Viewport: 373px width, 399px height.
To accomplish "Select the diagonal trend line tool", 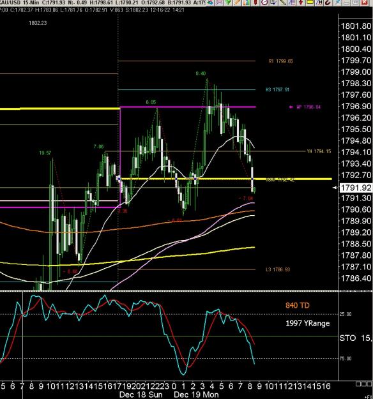I will (x=282, y=3).
